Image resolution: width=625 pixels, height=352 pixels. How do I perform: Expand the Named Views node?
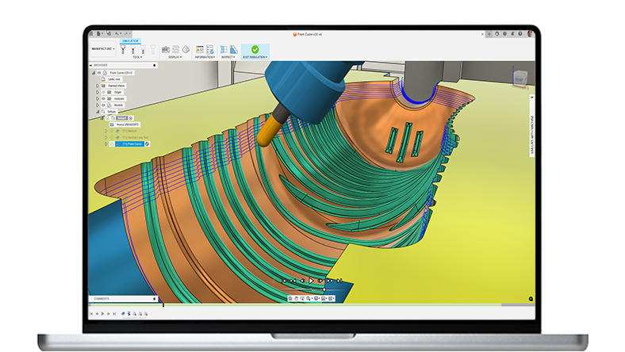tap(98, 86)
